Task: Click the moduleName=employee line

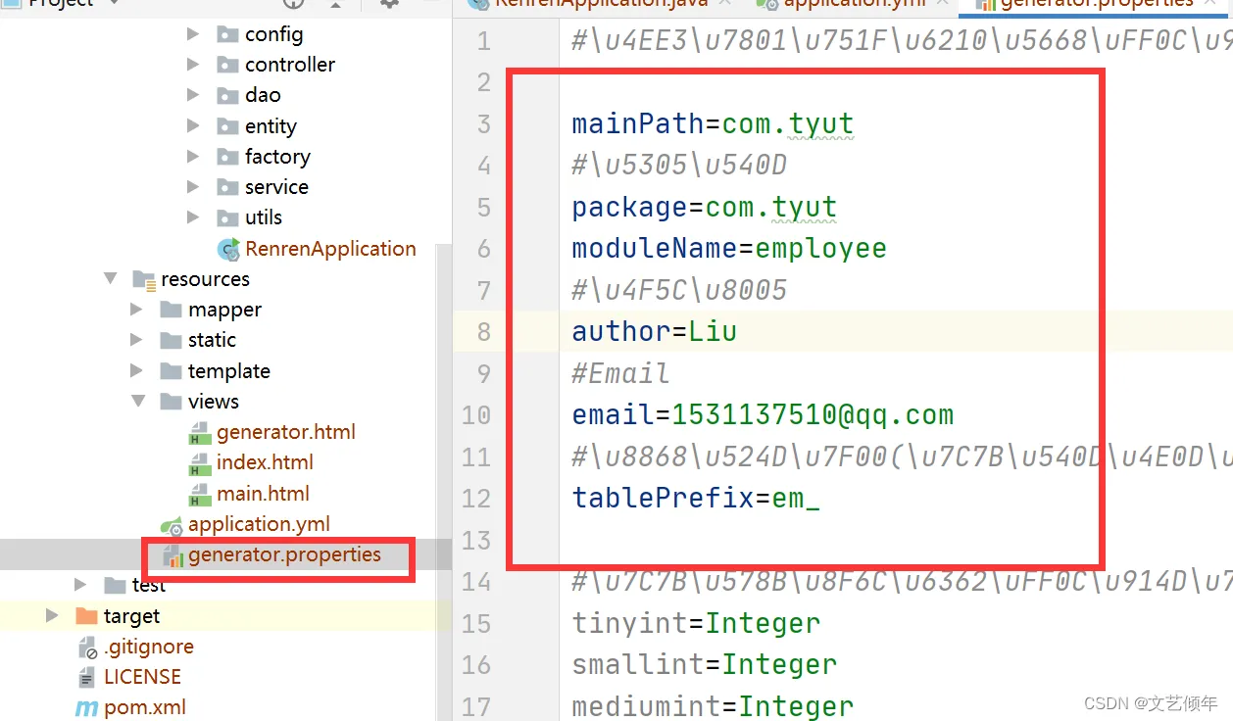Action: (729, 249)
